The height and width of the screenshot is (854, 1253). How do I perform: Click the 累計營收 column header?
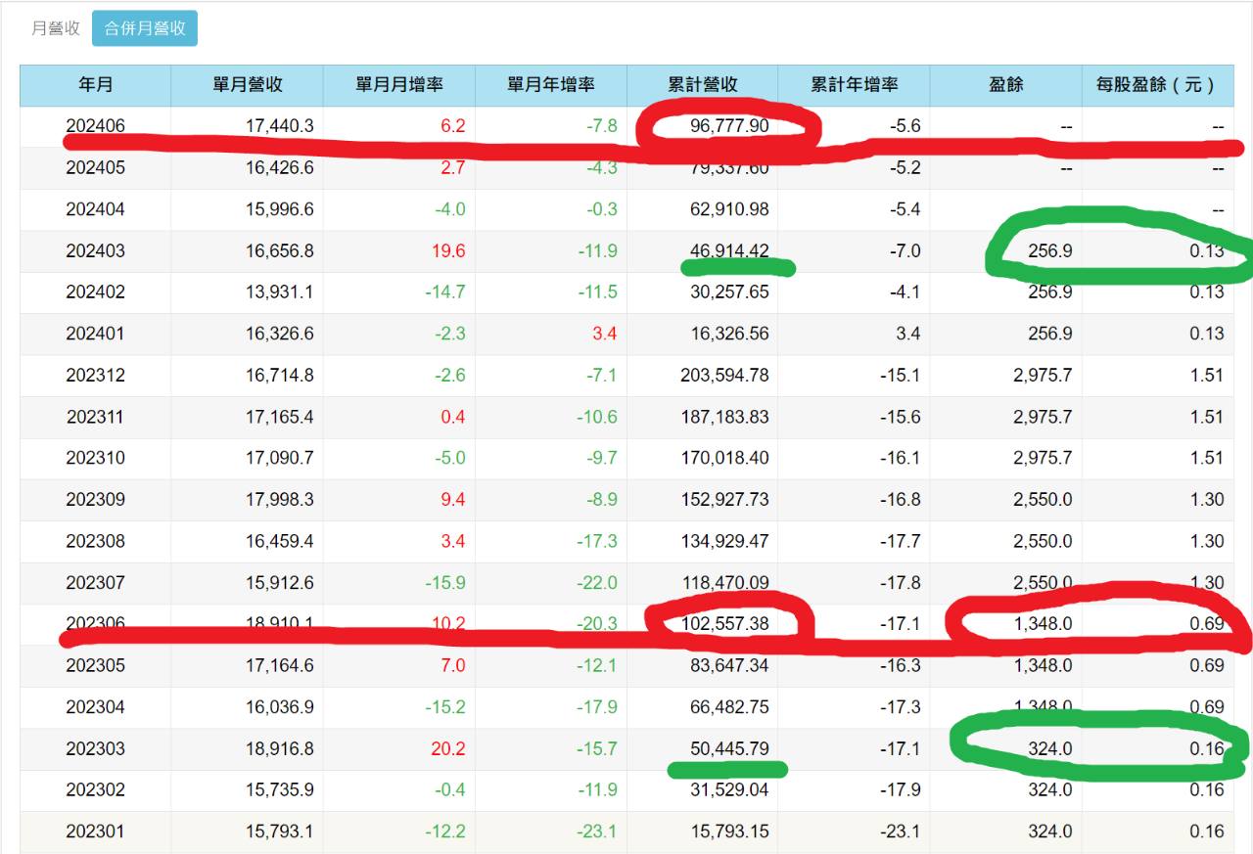point(703,85)
